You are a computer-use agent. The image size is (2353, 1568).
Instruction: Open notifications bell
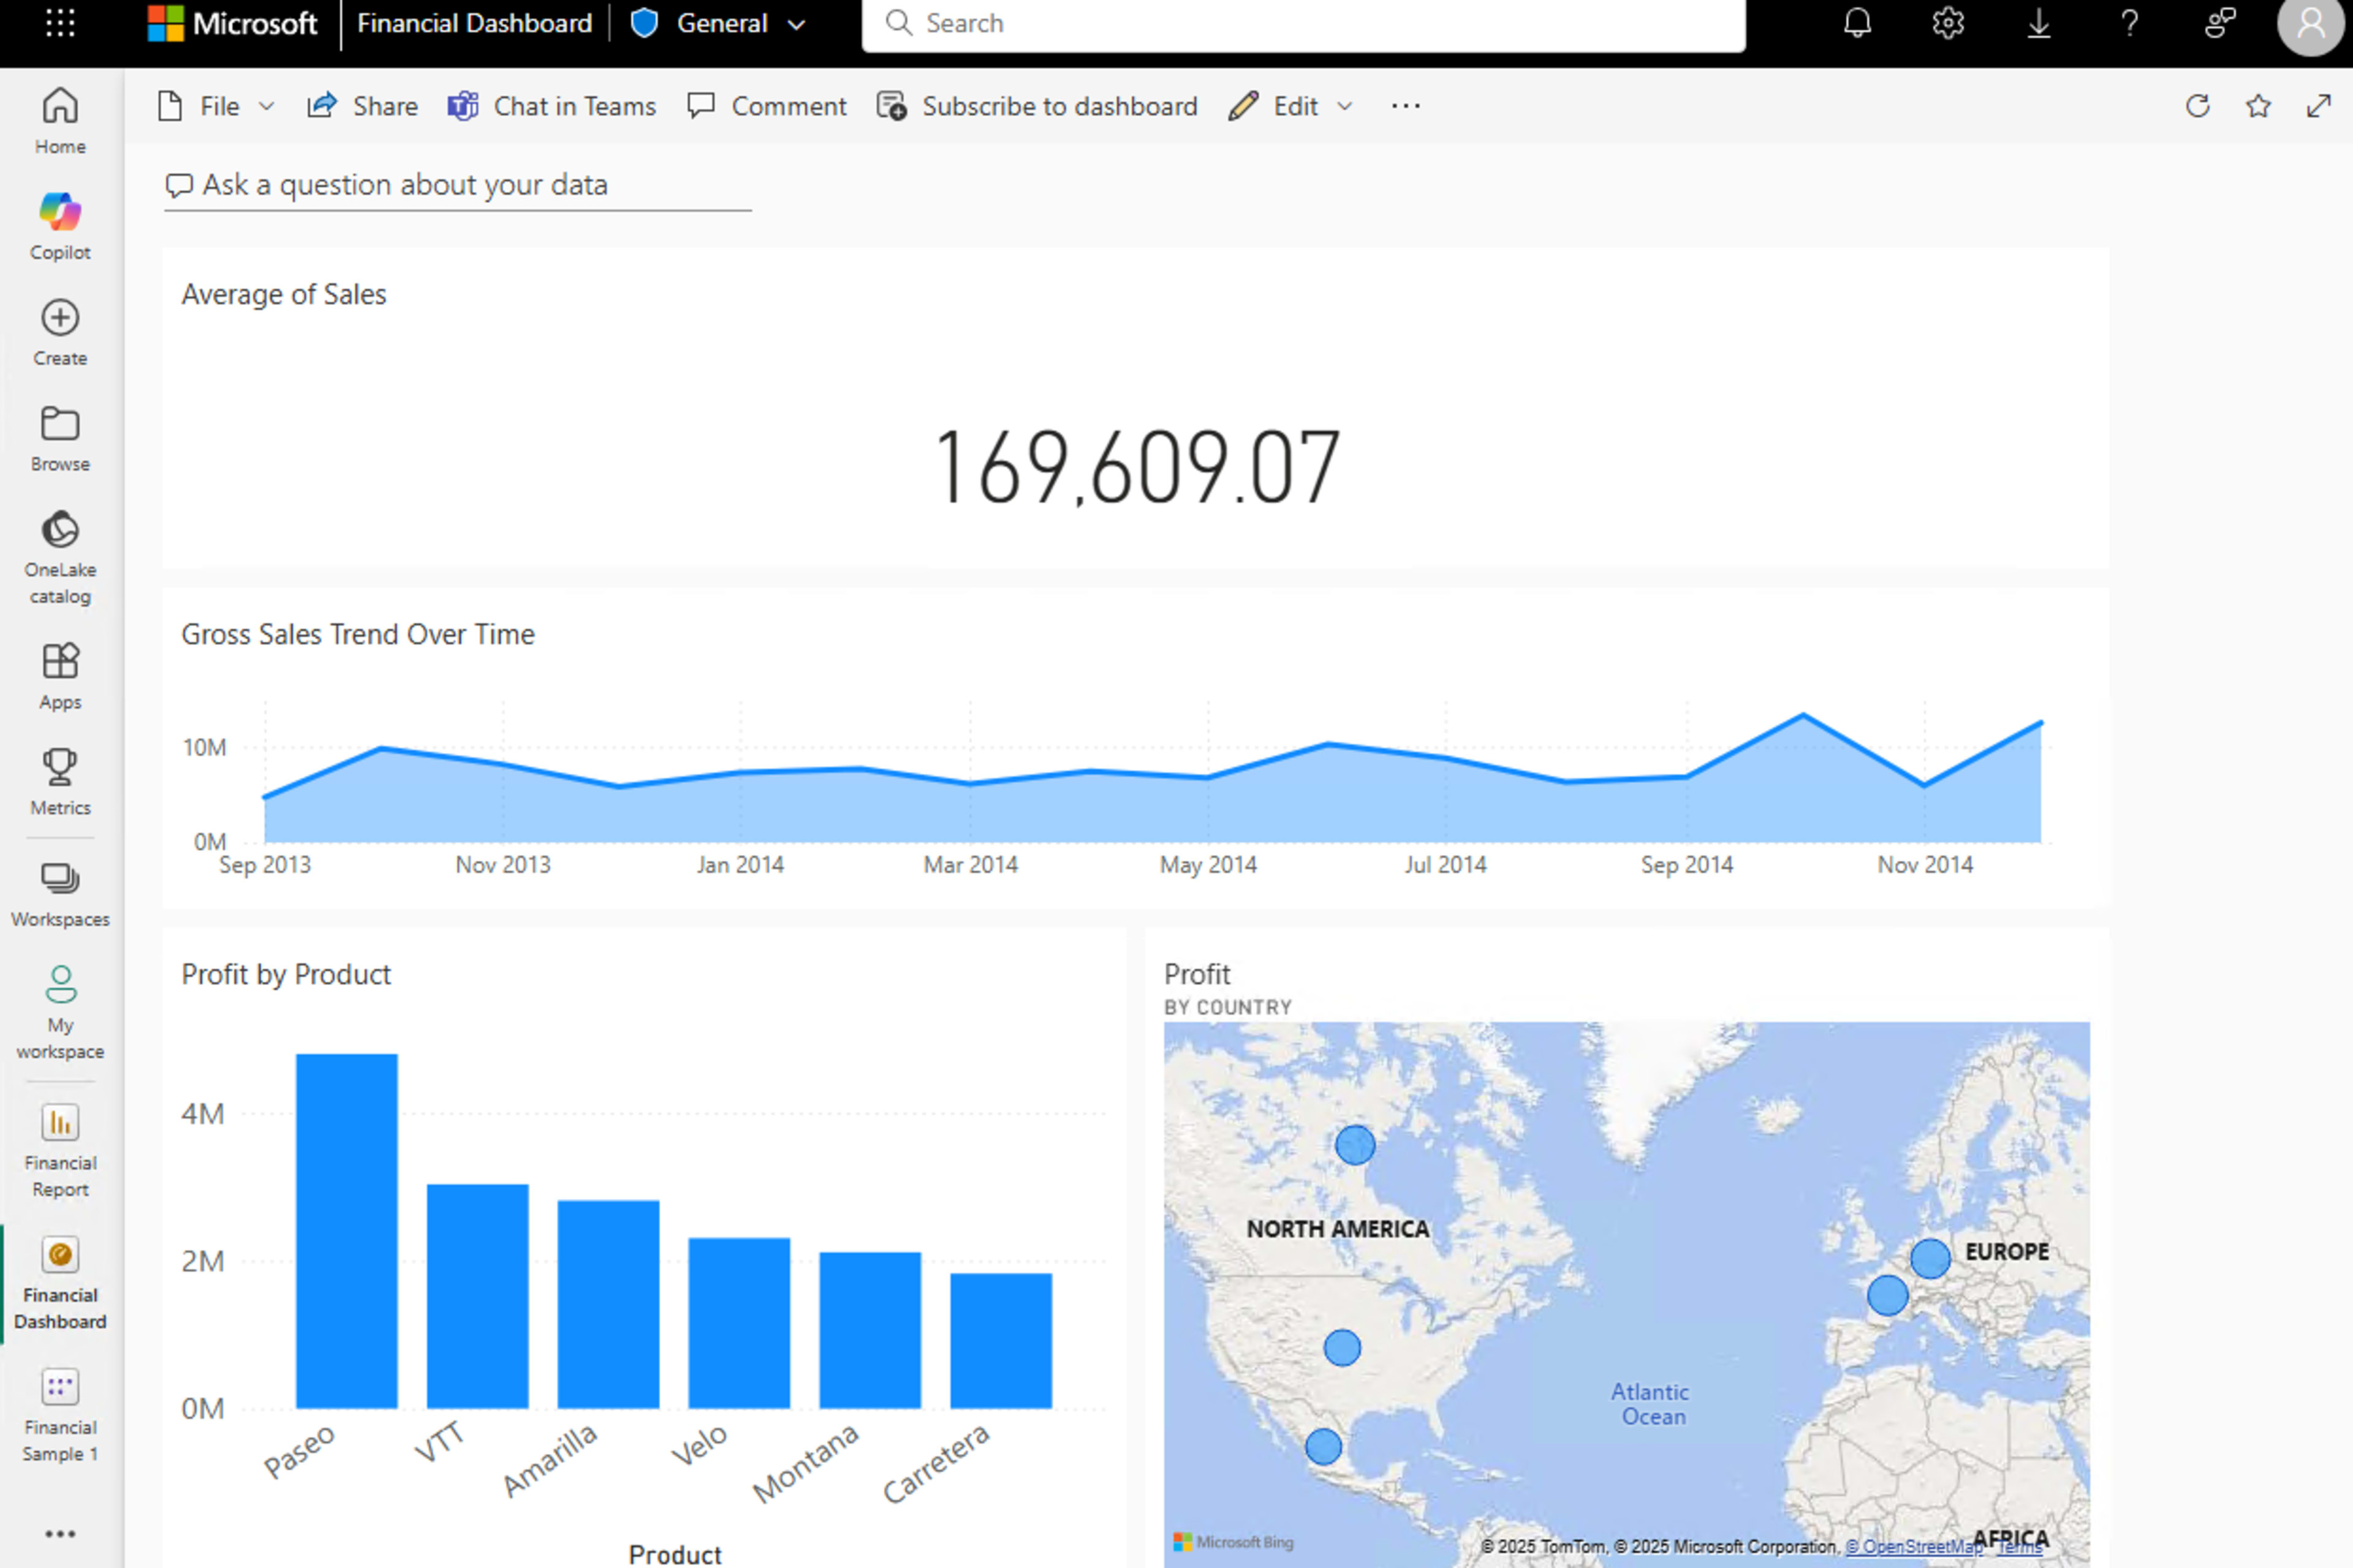click(x=1858, y=23)
